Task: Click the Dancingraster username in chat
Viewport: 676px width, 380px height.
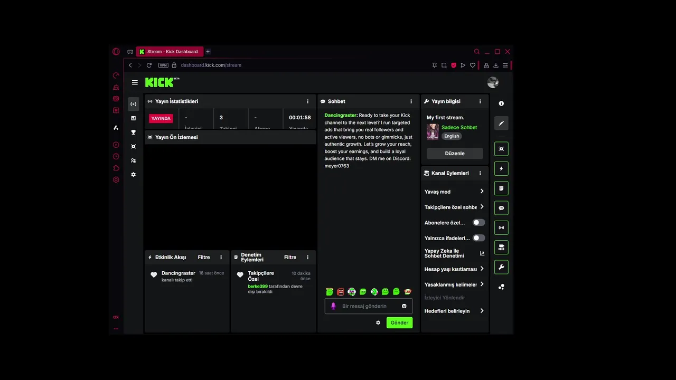Action: pos(341,115)
